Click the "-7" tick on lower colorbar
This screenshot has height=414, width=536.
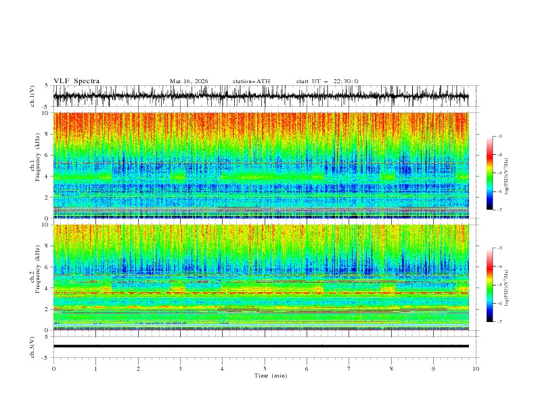[499, 322]
